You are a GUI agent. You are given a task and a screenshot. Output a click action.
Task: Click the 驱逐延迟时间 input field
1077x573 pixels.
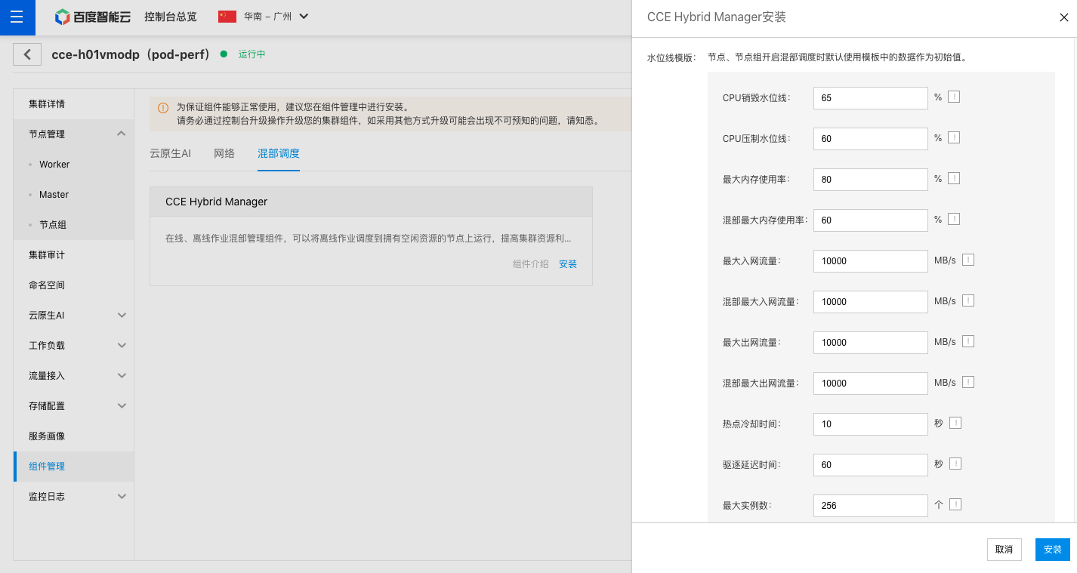[871, 464]
